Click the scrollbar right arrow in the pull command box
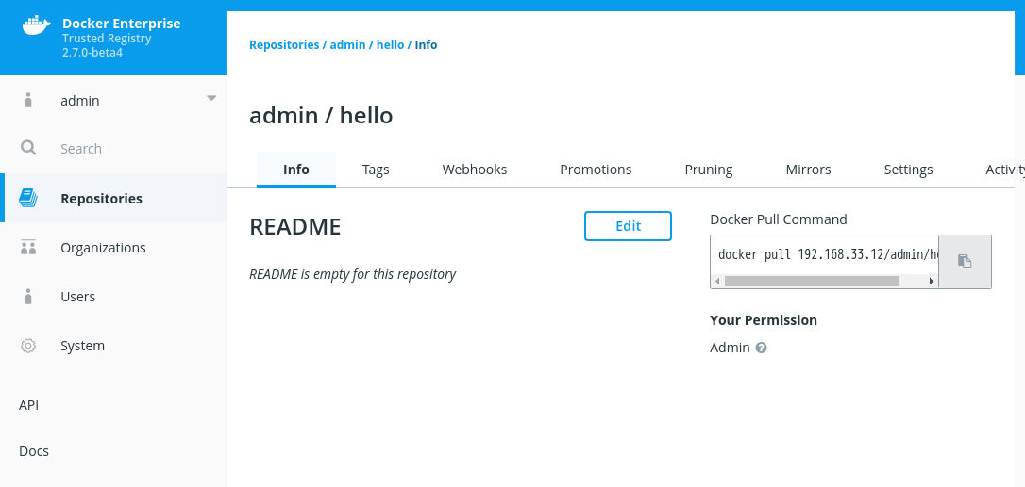 [931, 282]
